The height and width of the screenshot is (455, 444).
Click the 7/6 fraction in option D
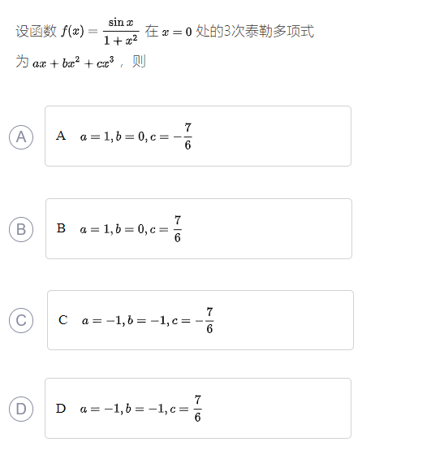(x=198, y=409)
